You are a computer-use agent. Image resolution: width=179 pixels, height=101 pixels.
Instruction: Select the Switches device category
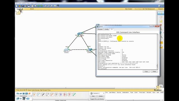(20, 93)
